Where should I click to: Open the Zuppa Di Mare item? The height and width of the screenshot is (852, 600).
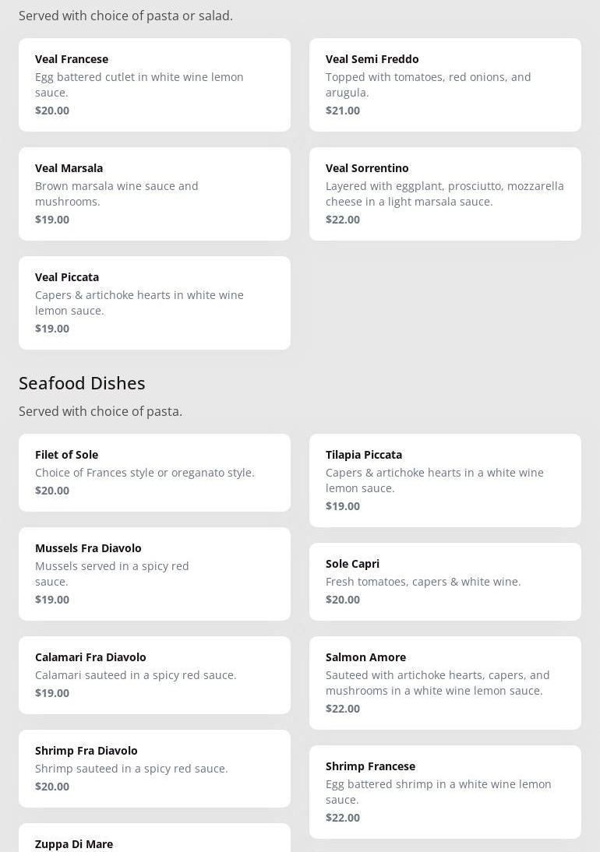pyautogui.click(x=154, y=841)
